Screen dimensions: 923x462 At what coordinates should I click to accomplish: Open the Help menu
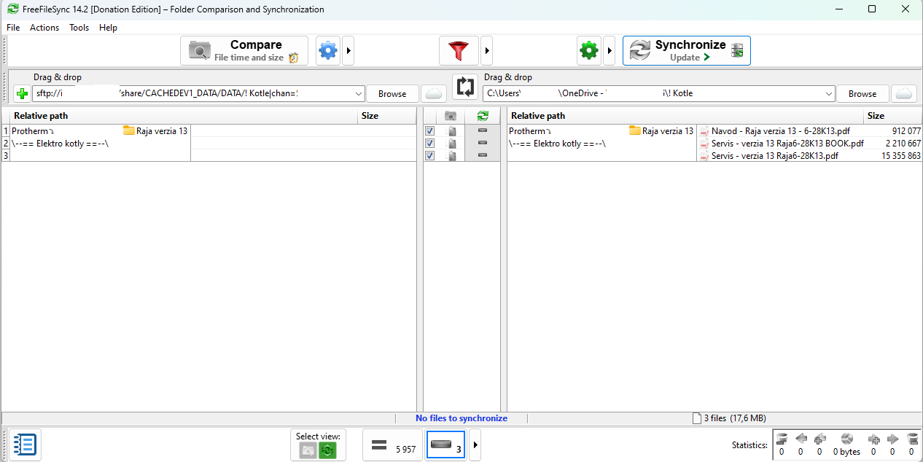click(108, 28)
